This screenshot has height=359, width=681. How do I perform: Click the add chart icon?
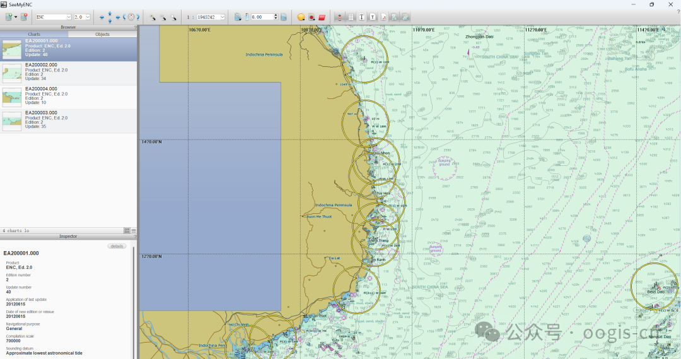click(9, 17)
